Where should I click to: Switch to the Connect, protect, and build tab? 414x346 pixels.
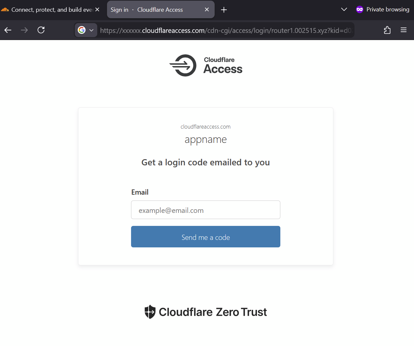49,10
